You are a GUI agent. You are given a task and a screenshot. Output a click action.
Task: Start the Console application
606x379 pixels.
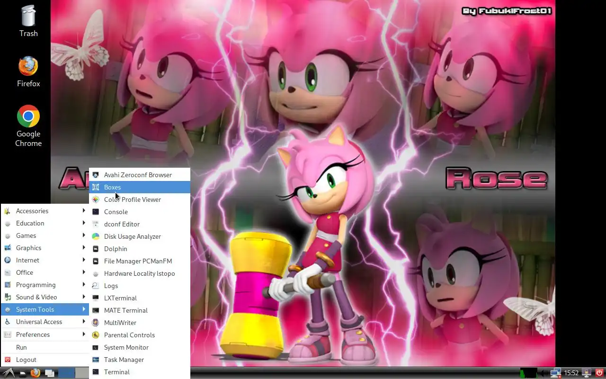[140, 212]
